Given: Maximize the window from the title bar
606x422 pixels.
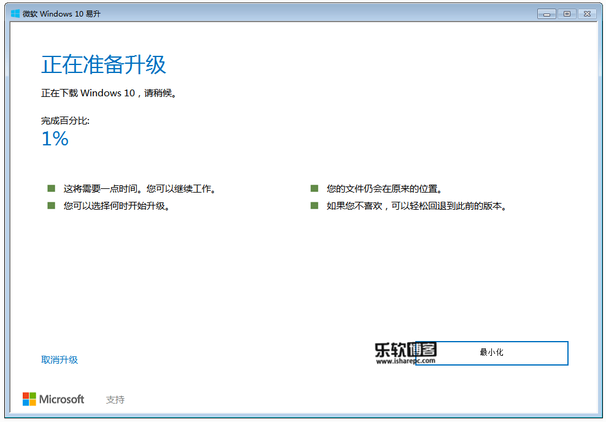Looking at the screenshot, I should coord(567,13).
